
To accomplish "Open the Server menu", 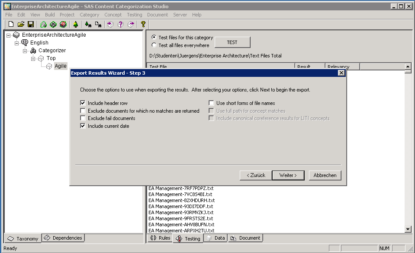I will (x=180, y=15).
